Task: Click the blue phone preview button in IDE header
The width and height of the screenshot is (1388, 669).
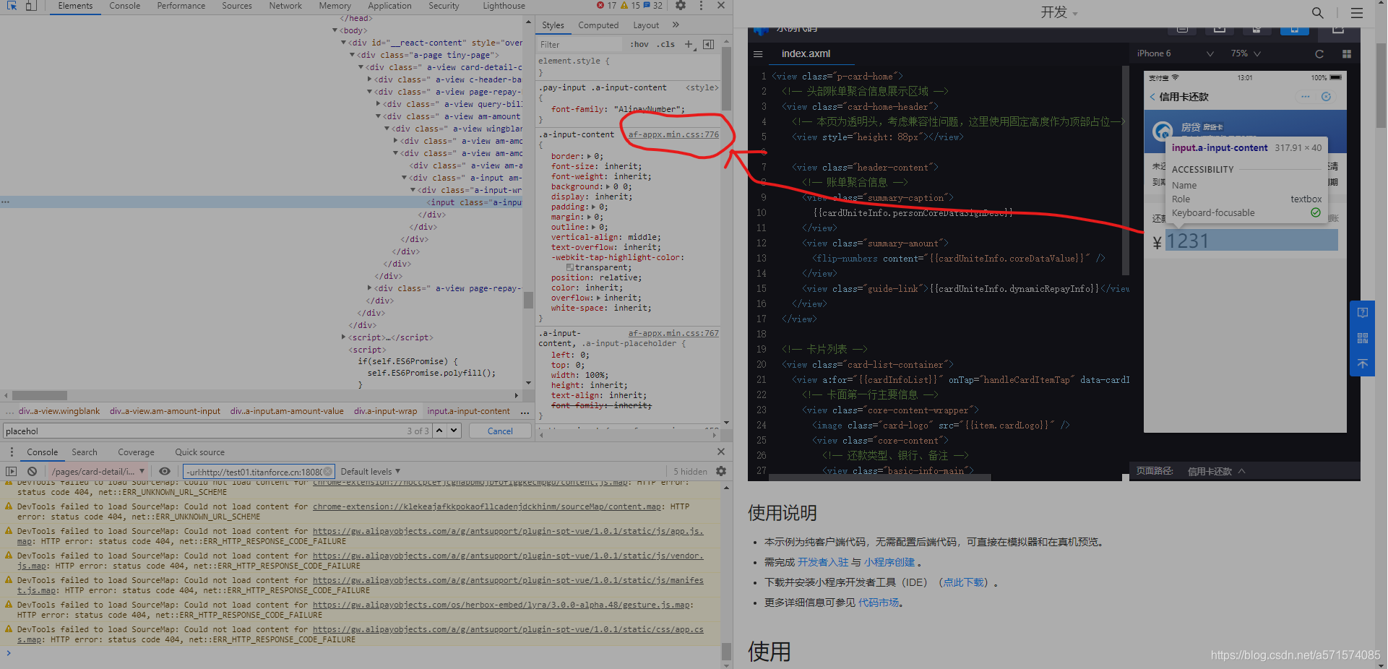Action: [1294, 31]
